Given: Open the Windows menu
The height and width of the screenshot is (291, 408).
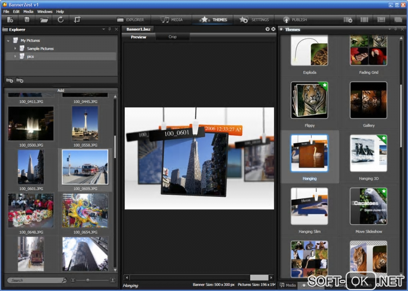Looking at the screenshot, I should coord(45,12).
